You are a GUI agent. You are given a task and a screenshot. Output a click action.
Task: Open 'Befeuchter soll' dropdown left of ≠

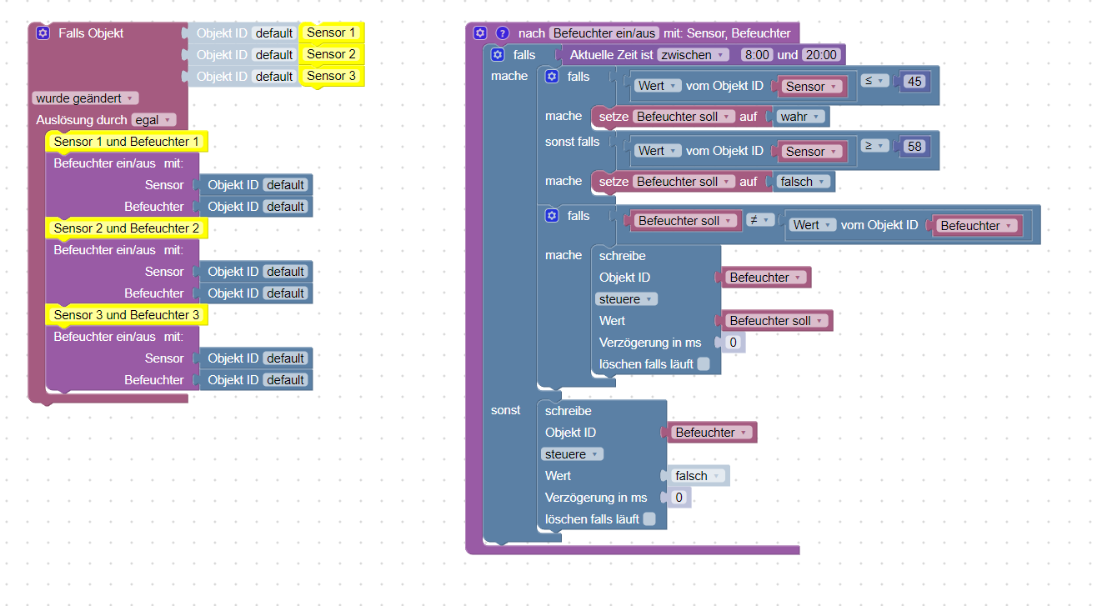point(688,221)
